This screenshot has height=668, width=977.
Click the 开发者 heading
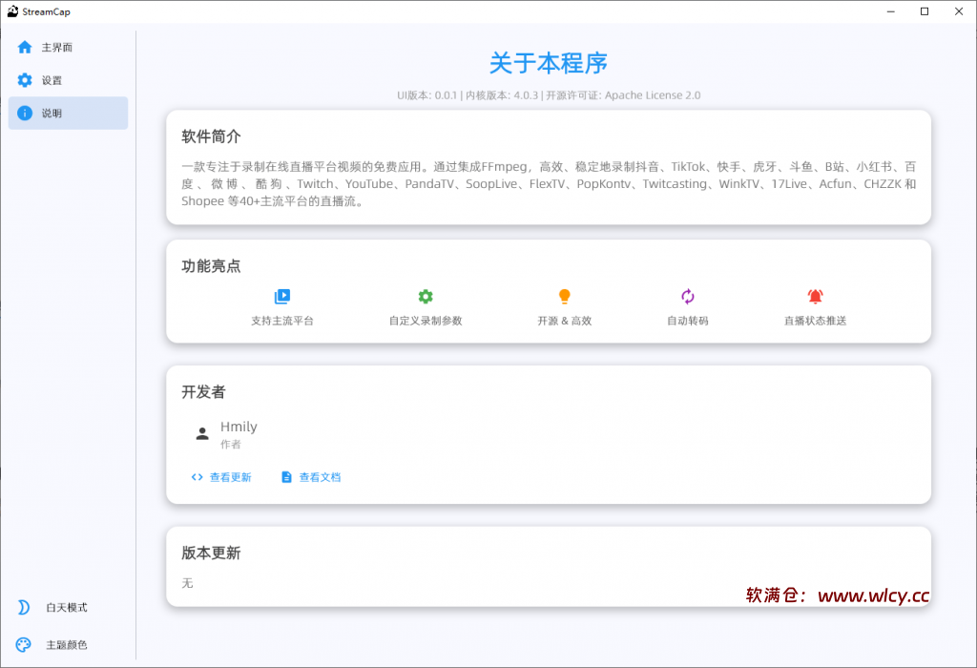tap(204, 392)
